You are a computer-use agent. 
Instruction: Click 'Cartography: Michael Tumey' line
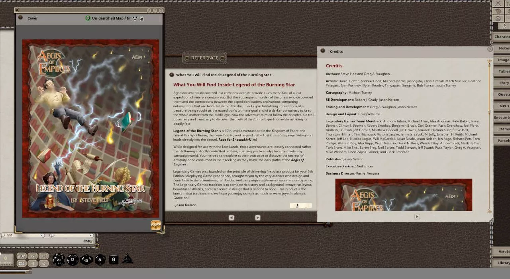pyautogui.click(x=349, y=92)
